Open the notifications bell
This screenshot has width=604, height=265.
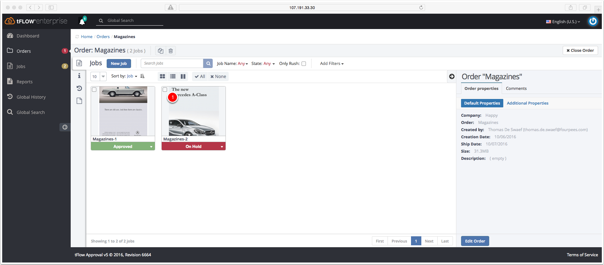click(x=82, y=21)
